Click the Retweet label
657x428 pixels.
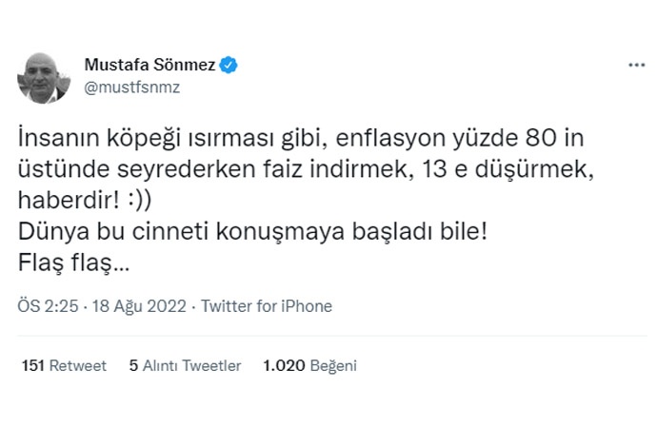[x=77, y=365]
